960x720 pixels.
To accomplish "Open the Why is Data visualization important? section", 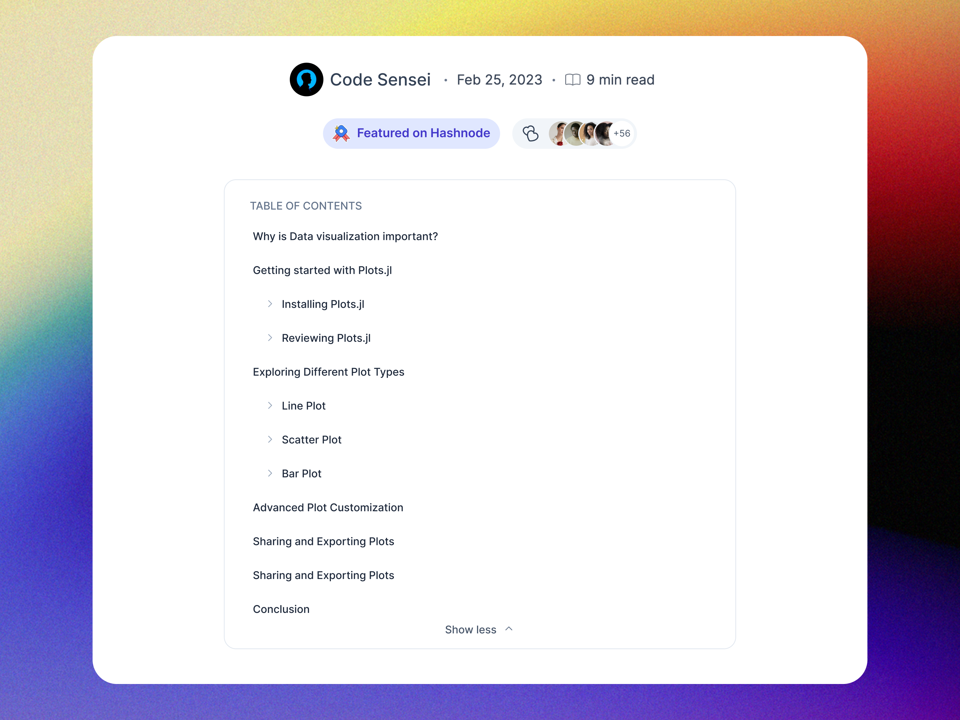I will [x=345, y=236].
